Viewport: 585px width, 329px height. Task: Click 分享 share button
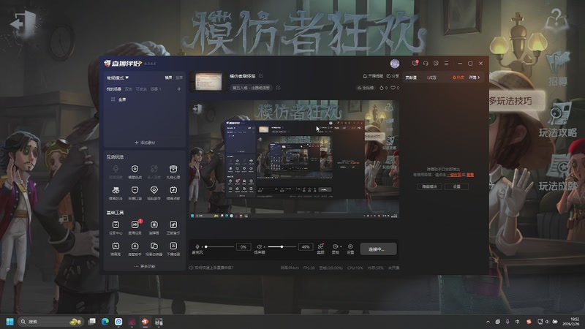click(x=393, y=76)
